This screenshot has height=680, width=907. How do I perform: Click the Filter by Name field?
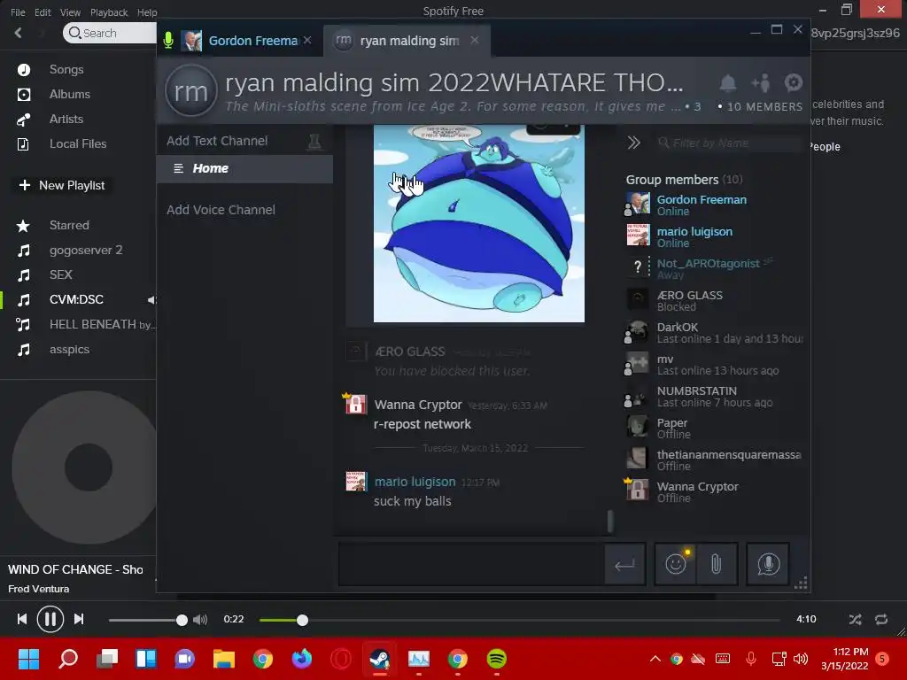729,143
